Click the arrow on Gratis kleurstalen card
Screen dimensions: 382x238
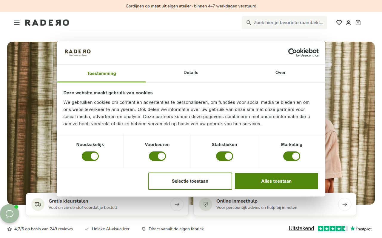coord(177,204)
